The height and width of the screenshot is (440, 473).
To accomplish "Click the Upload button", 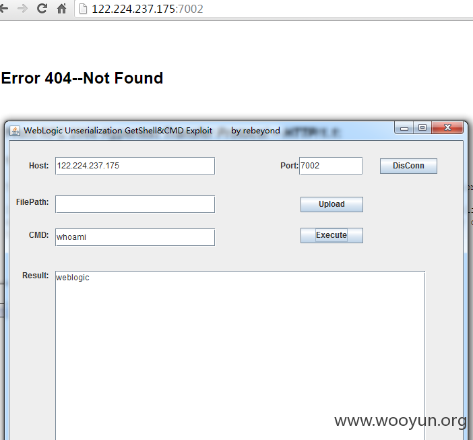I will 332,204.
